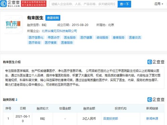
Task: Open the 北京纵横无双科技有限公司 link
Action: click(x=59, y=31)
